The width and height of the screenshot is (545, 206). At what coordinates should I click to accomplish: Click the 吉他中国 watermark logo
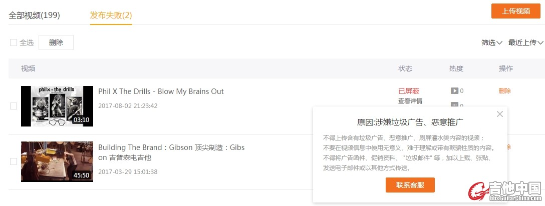[505, 191]
